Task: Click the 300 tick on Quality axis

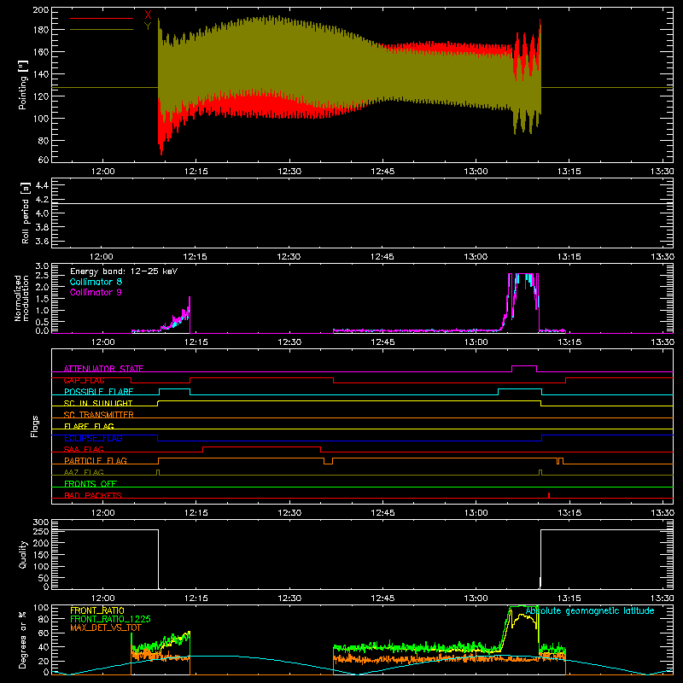Action: coord(40,522)
